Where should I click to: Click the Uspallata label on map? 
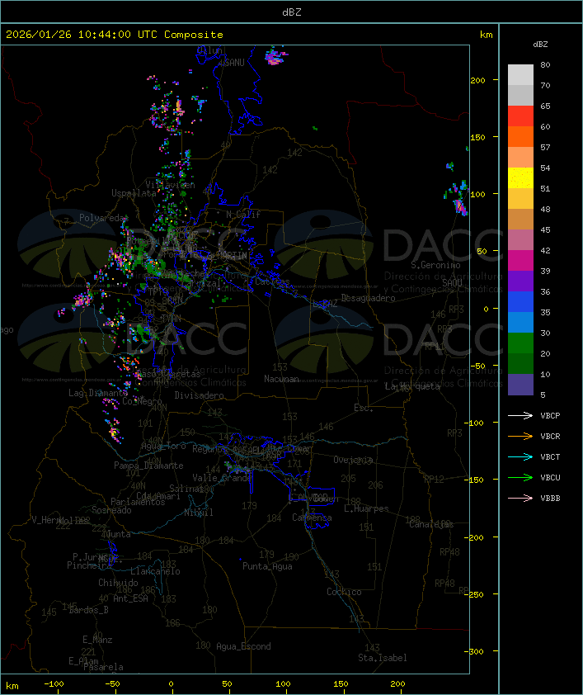[x=134, y=193]
